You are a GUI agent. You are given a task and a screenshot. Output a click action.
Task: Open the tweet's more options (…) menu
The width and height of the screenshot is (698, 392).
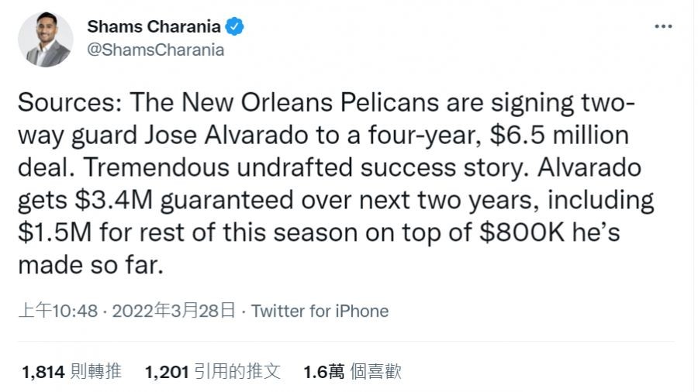(x=663, y=26)
